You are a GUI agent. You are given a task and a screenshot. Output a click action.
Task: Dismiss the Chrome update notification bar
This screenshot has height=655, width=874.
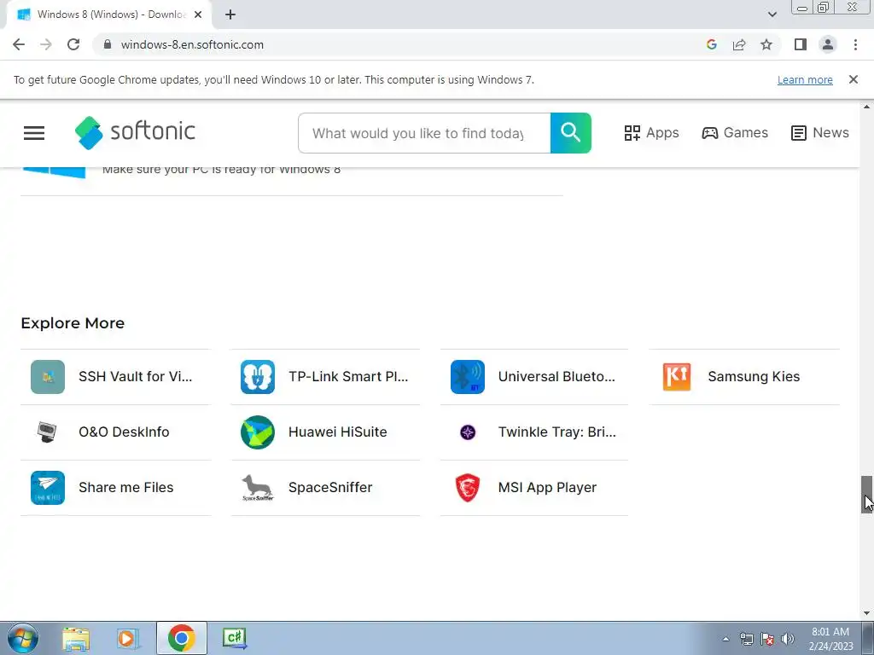[x=853, y=79]
